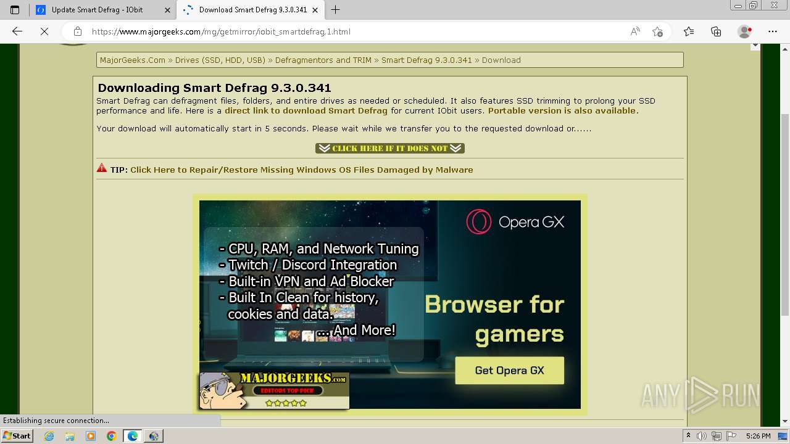View site security lock information
The width and height of the screenshot is (790, 444).
point(78,31)
